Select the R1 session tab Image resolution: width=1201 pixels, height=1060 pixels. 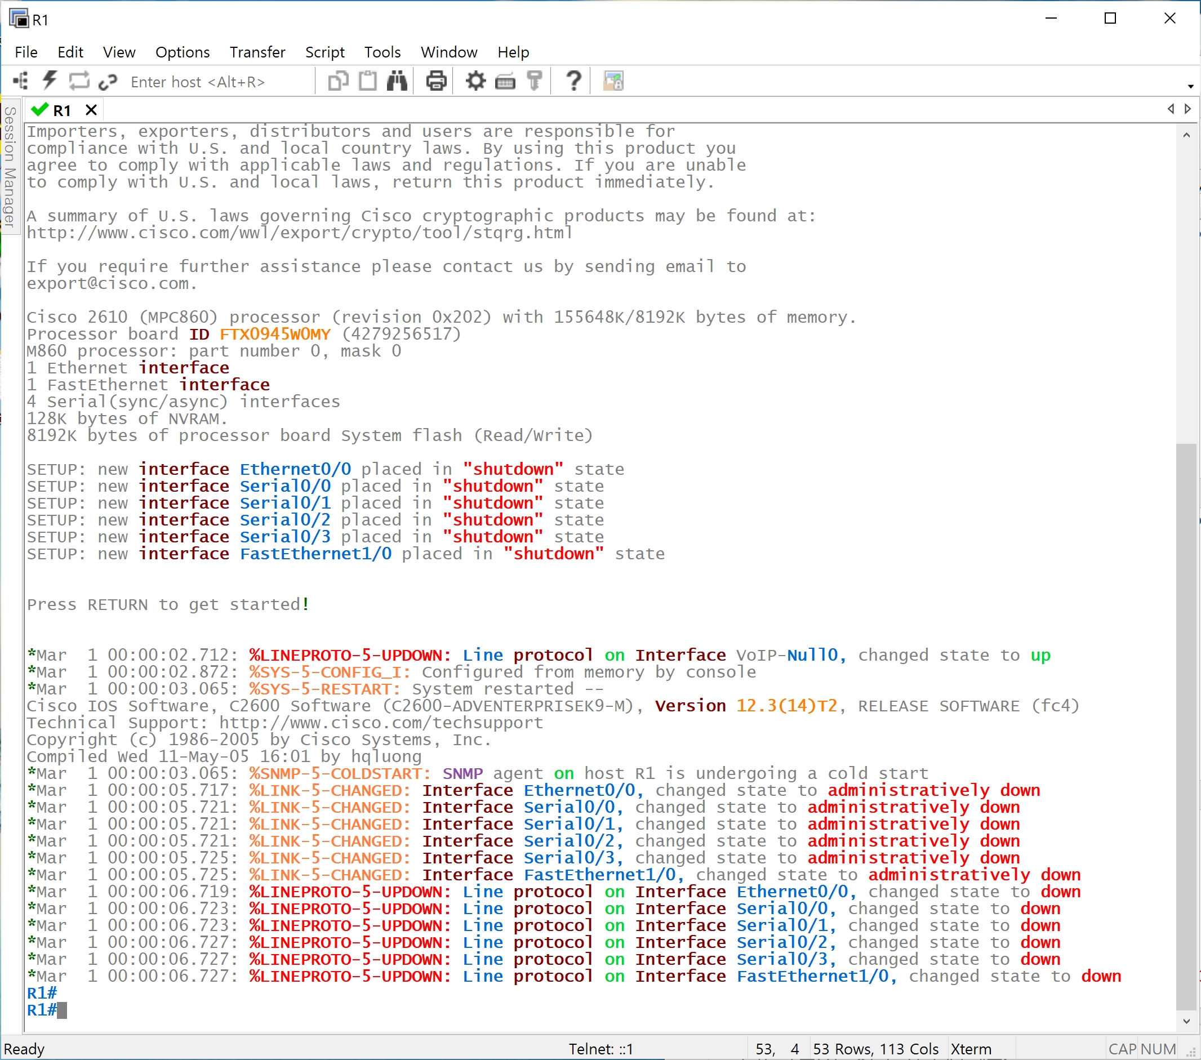[61, 110]
